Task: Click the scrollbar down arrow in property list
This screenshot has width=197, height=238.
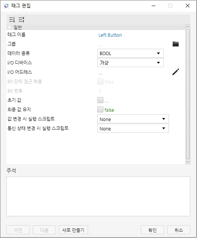Action: (188, 162)
